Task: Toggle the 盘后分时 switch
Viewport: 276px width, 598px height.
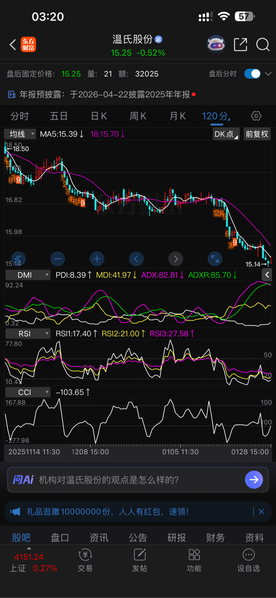Action: (x=252, y=74)
